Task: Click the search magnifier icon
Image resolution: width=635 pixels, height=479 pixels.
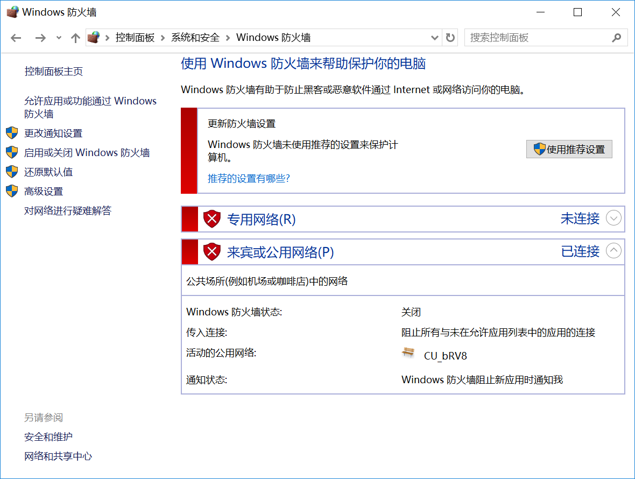Action: pyautogui.click(x=617, y=38)
